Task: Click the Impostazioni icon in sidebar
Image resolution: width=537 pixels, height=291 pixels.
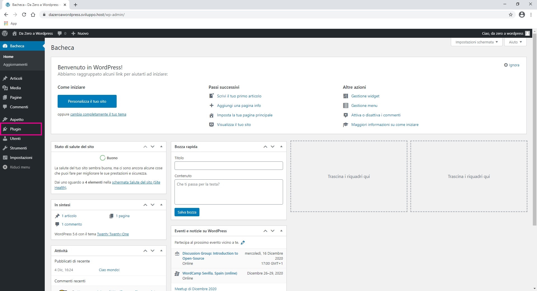Action: click(x=5, y=158)
